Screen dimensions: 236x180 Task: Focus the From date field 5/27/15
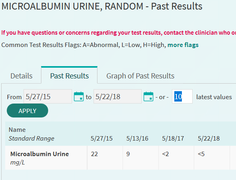tap(48, 96)
